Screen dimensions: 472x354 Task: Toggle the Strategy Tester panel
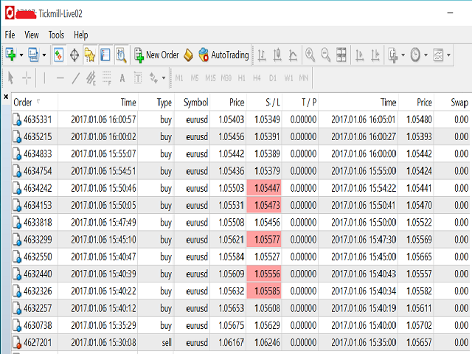[x=121, y=55]
